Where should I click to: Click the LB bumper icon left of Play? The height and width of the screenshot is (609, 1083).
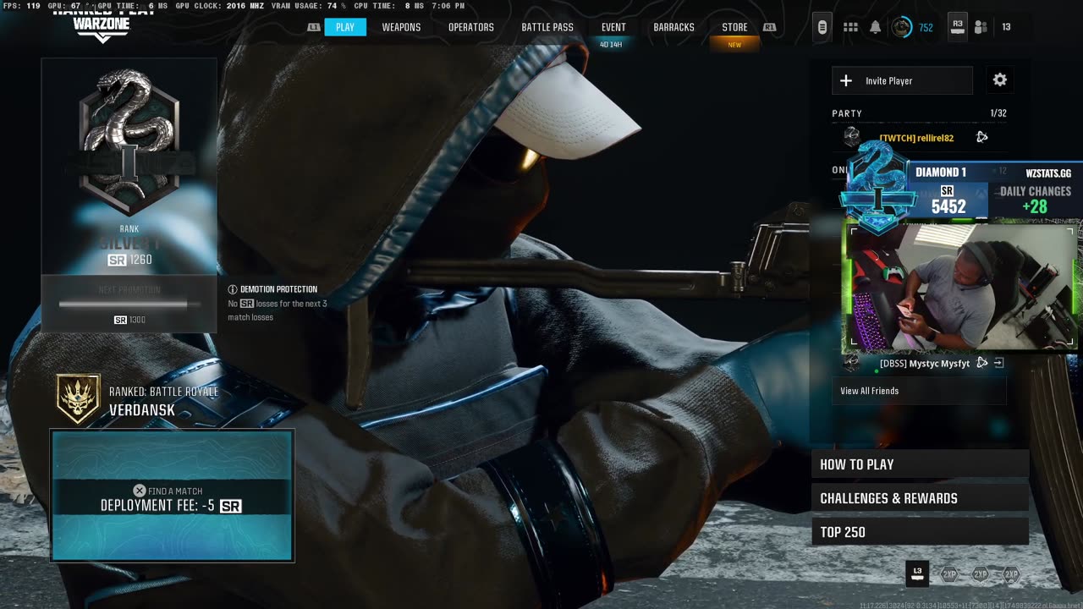tap(314, 27)
